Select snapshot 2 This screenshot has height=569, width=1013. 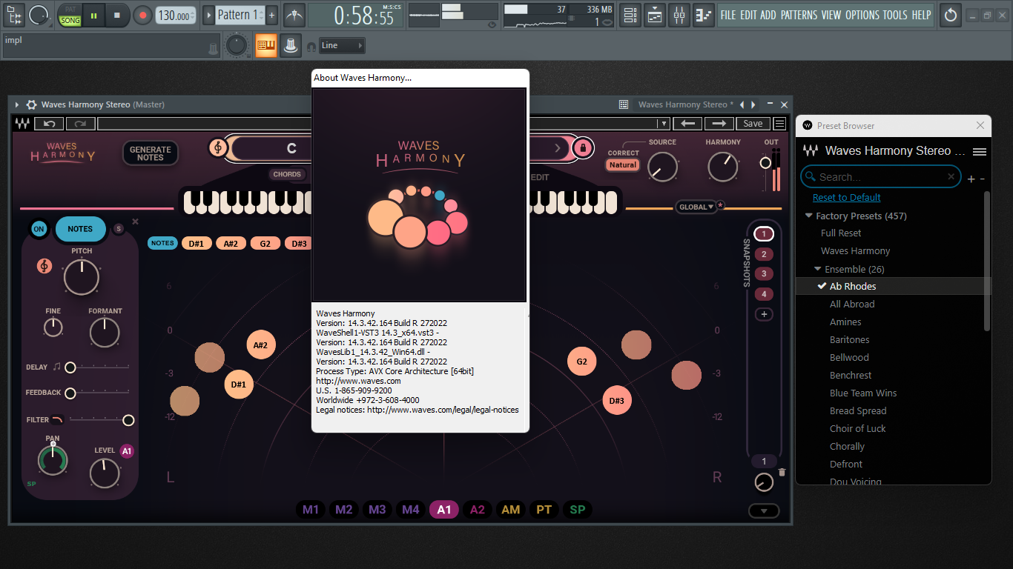pos(764,254)
